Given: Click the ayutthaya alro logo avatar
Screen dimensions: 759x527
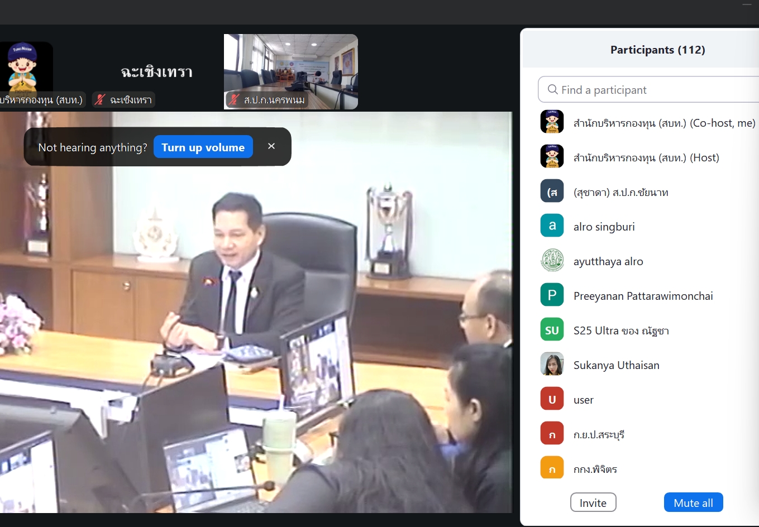Looking at the screenshot, I should coord(552,261).
